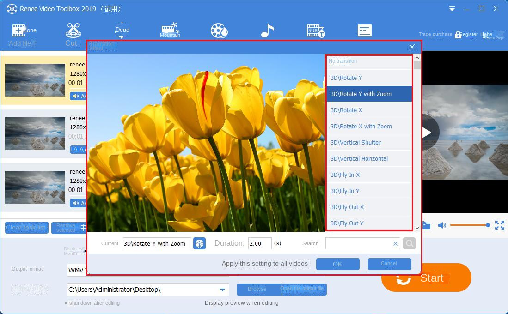Clear the search field with the X

point(395,243)
